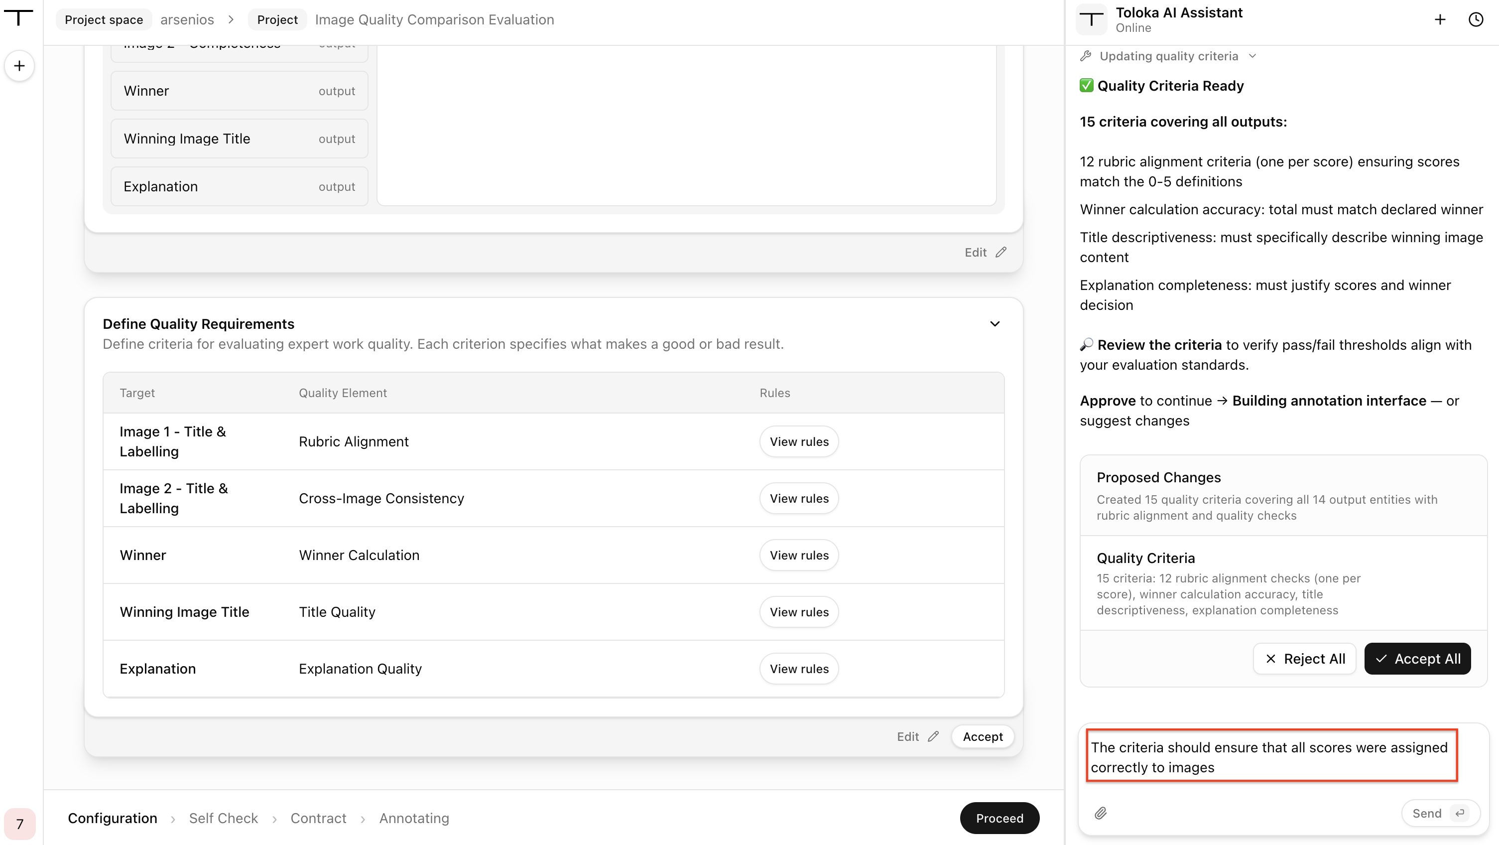Select the Project breadcrumb chip
Viewport: 1499px width, 845px height.
[x=277, y=20]
